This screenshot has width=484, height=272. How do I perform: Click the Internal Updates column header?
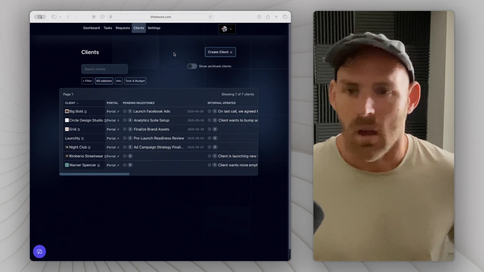(x=222, y=103)
